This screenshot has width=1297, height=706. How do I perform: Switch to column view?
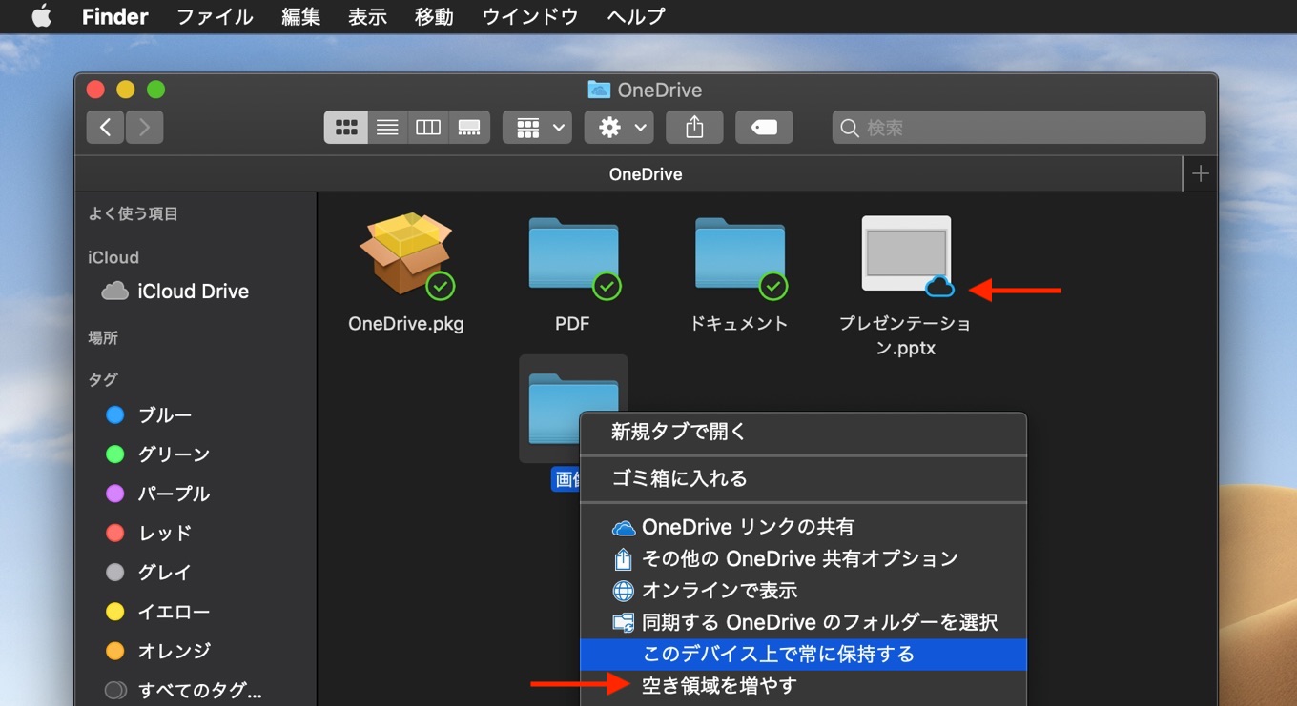(x=428, y=127)
